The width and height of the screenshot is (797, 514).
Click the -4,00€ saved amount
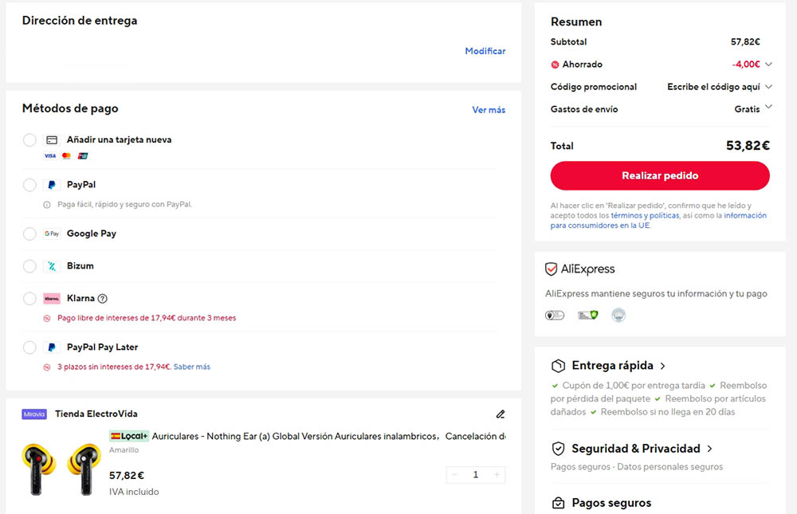tap(746, 65)
